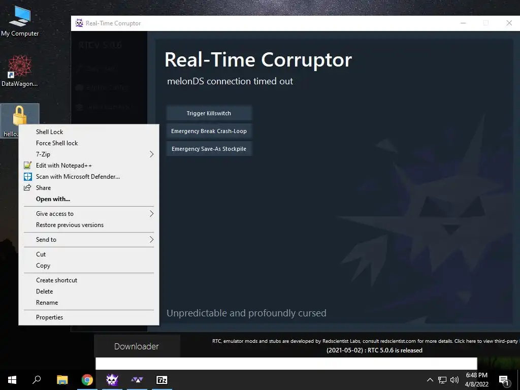The image size is (520, 390).
Task: Open Properties from the context menu
Action: (x=89, y=317)
